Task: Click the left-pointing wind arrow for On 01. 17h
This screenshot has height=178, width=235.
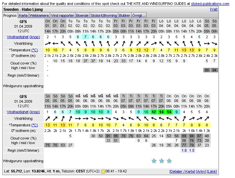Action: (55, 43)
